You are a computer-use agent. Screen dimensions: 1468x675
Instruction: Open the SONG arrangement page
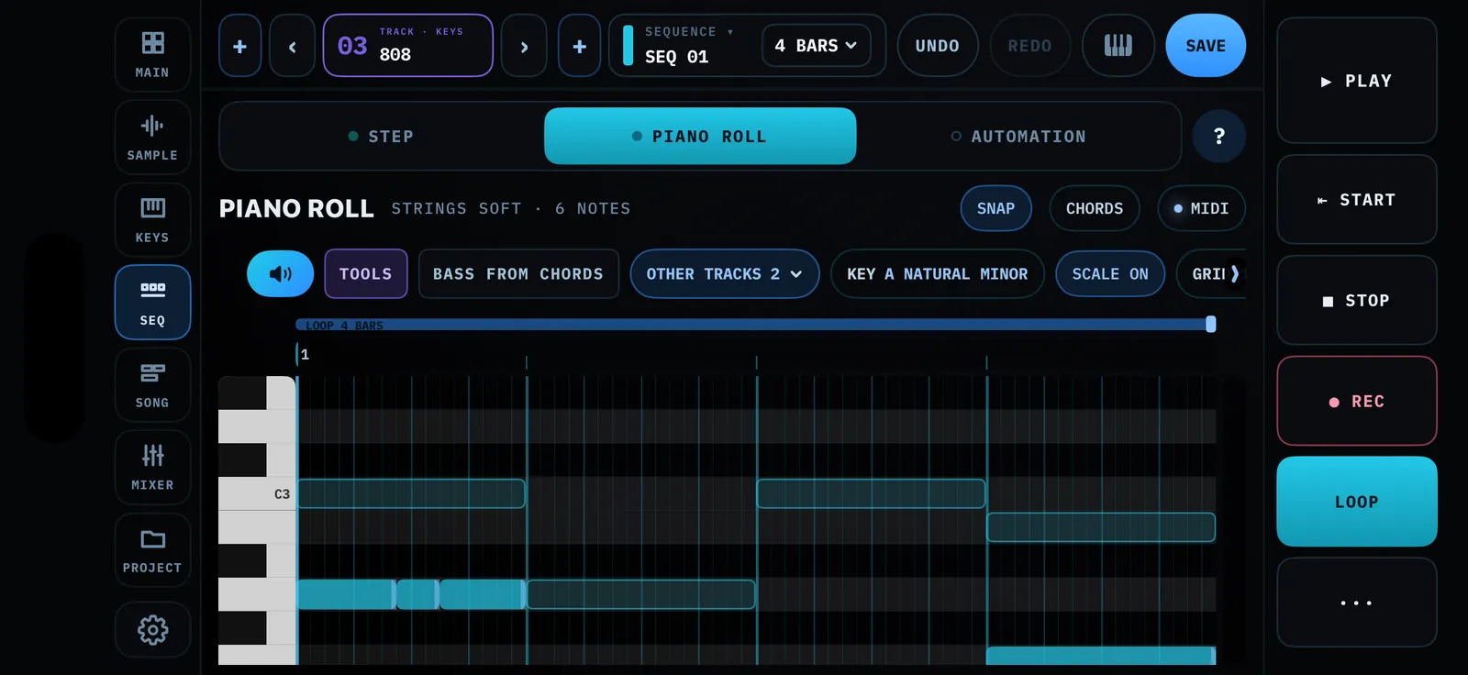point(152,384)
